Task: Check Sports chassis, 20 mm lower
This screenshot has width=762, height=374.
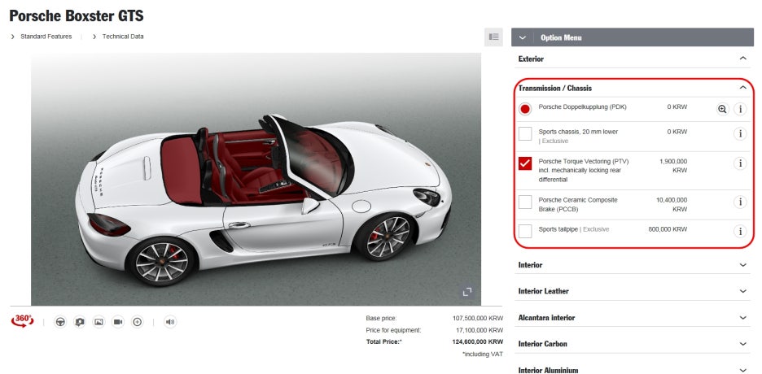Action: tap(525, 134)
